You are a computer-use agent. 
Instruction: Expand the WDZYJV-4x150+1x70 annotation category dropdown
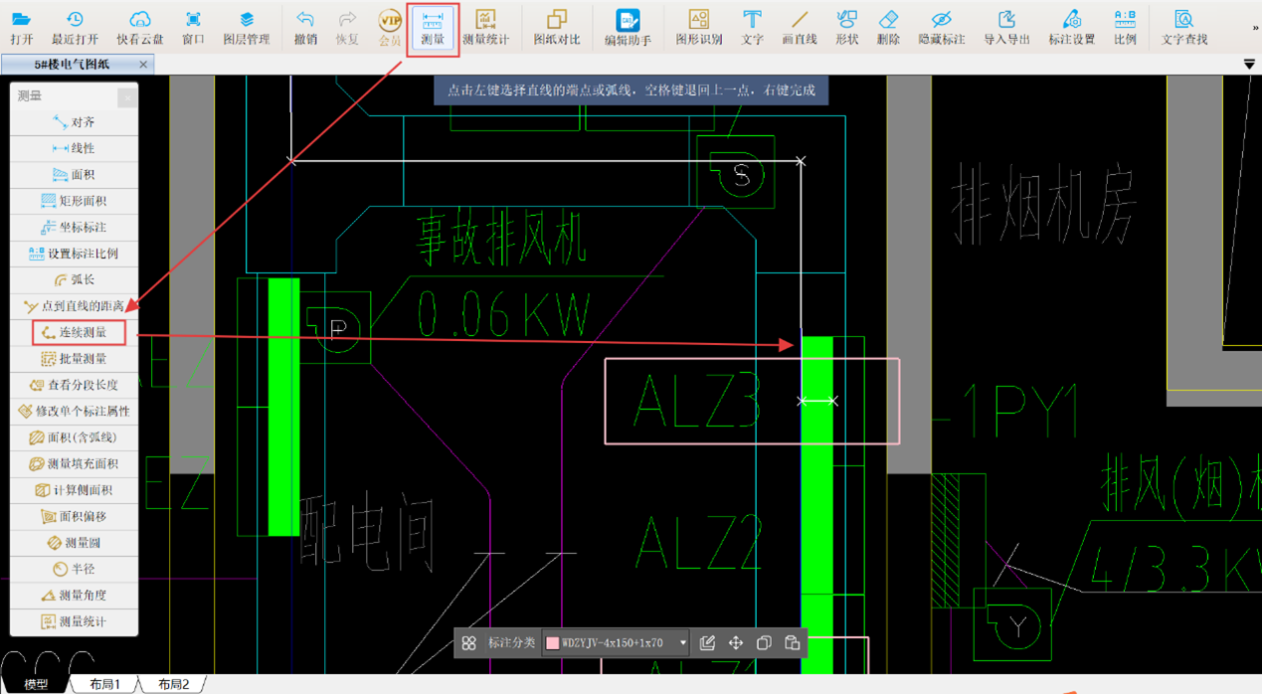pos(683,643)
